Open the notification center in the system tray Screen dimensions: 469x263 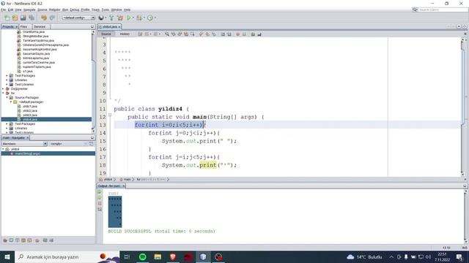(459, 256)
